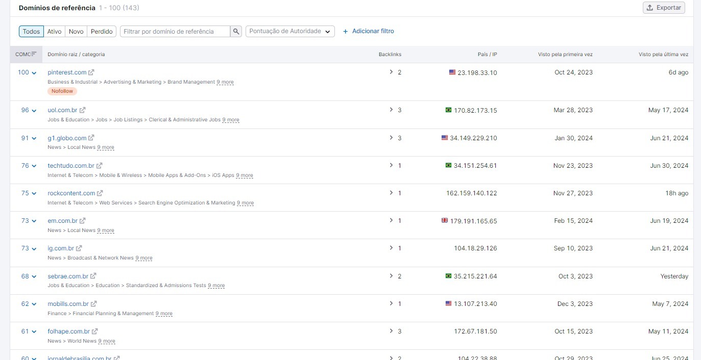Screen dimensions: 701x360
Task: Click IP address 162.159.140.122
Action: pyautogui.click(x=471, y=193)
